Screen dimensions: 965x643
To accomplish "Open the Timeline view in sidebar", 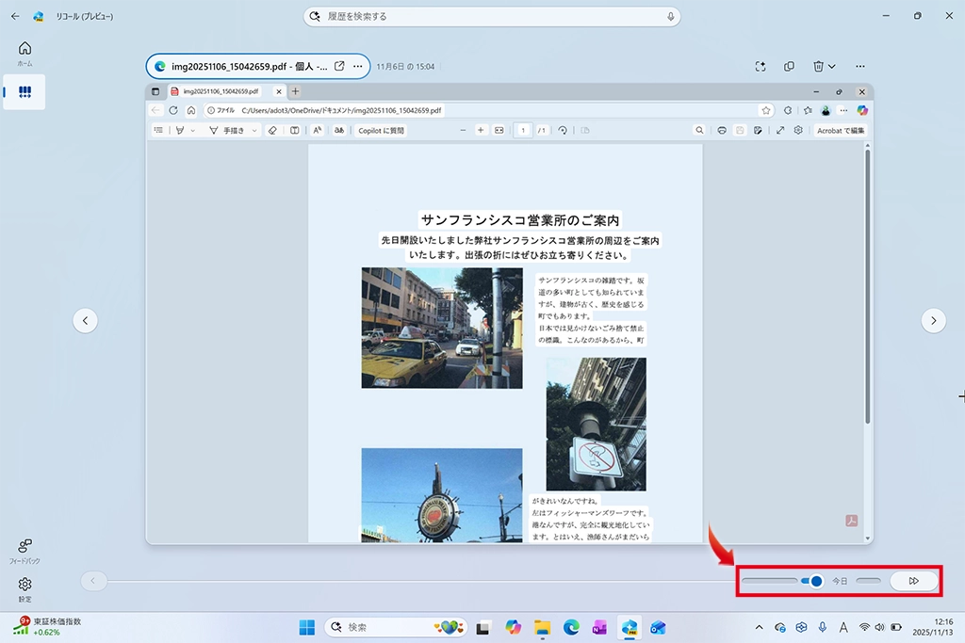I will click(25, 92).
